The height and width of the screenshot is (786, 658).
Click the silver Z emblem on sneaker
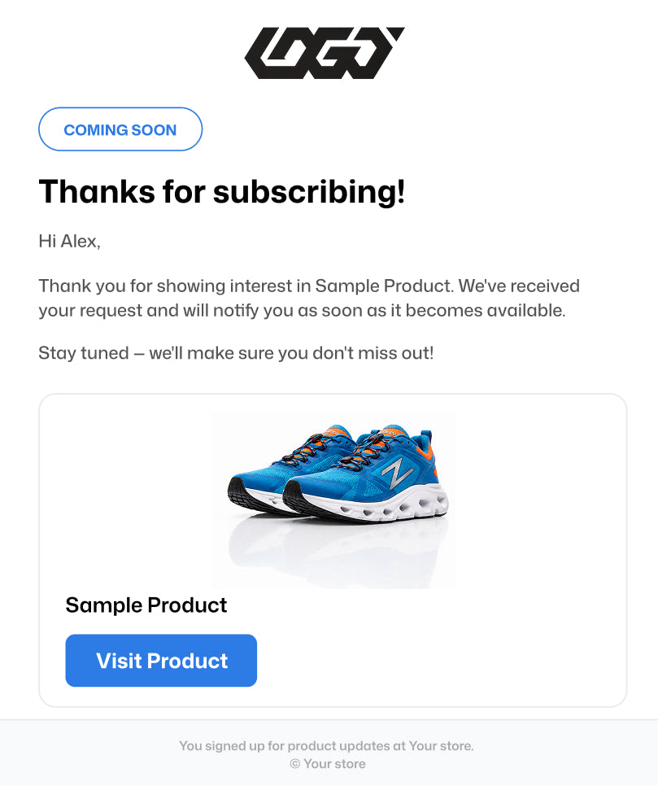pyautogui.click(x=397, y=472)
